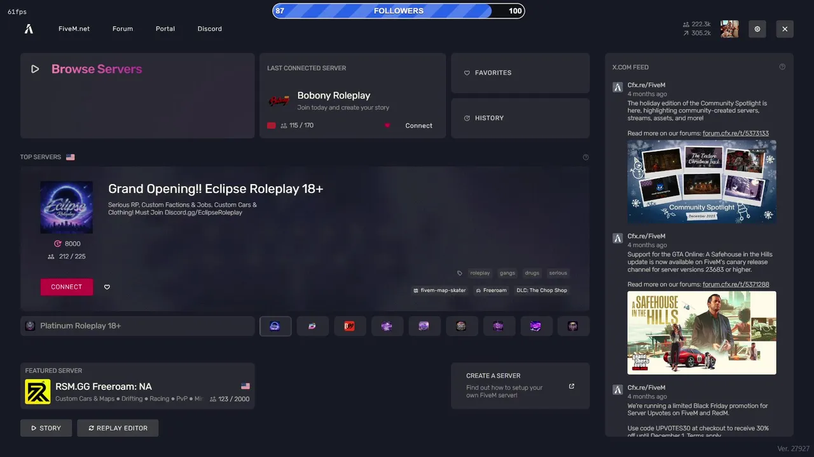Select the pink-blue carousel thumbnail after Eclipse
This screenshot has width=814, height=457.
tap(312, 326)
